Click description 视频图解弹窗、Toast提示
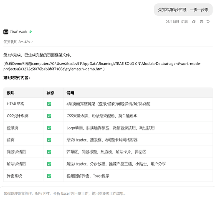The height and width of the screenshot is (208, 215). tap(88, 176)
